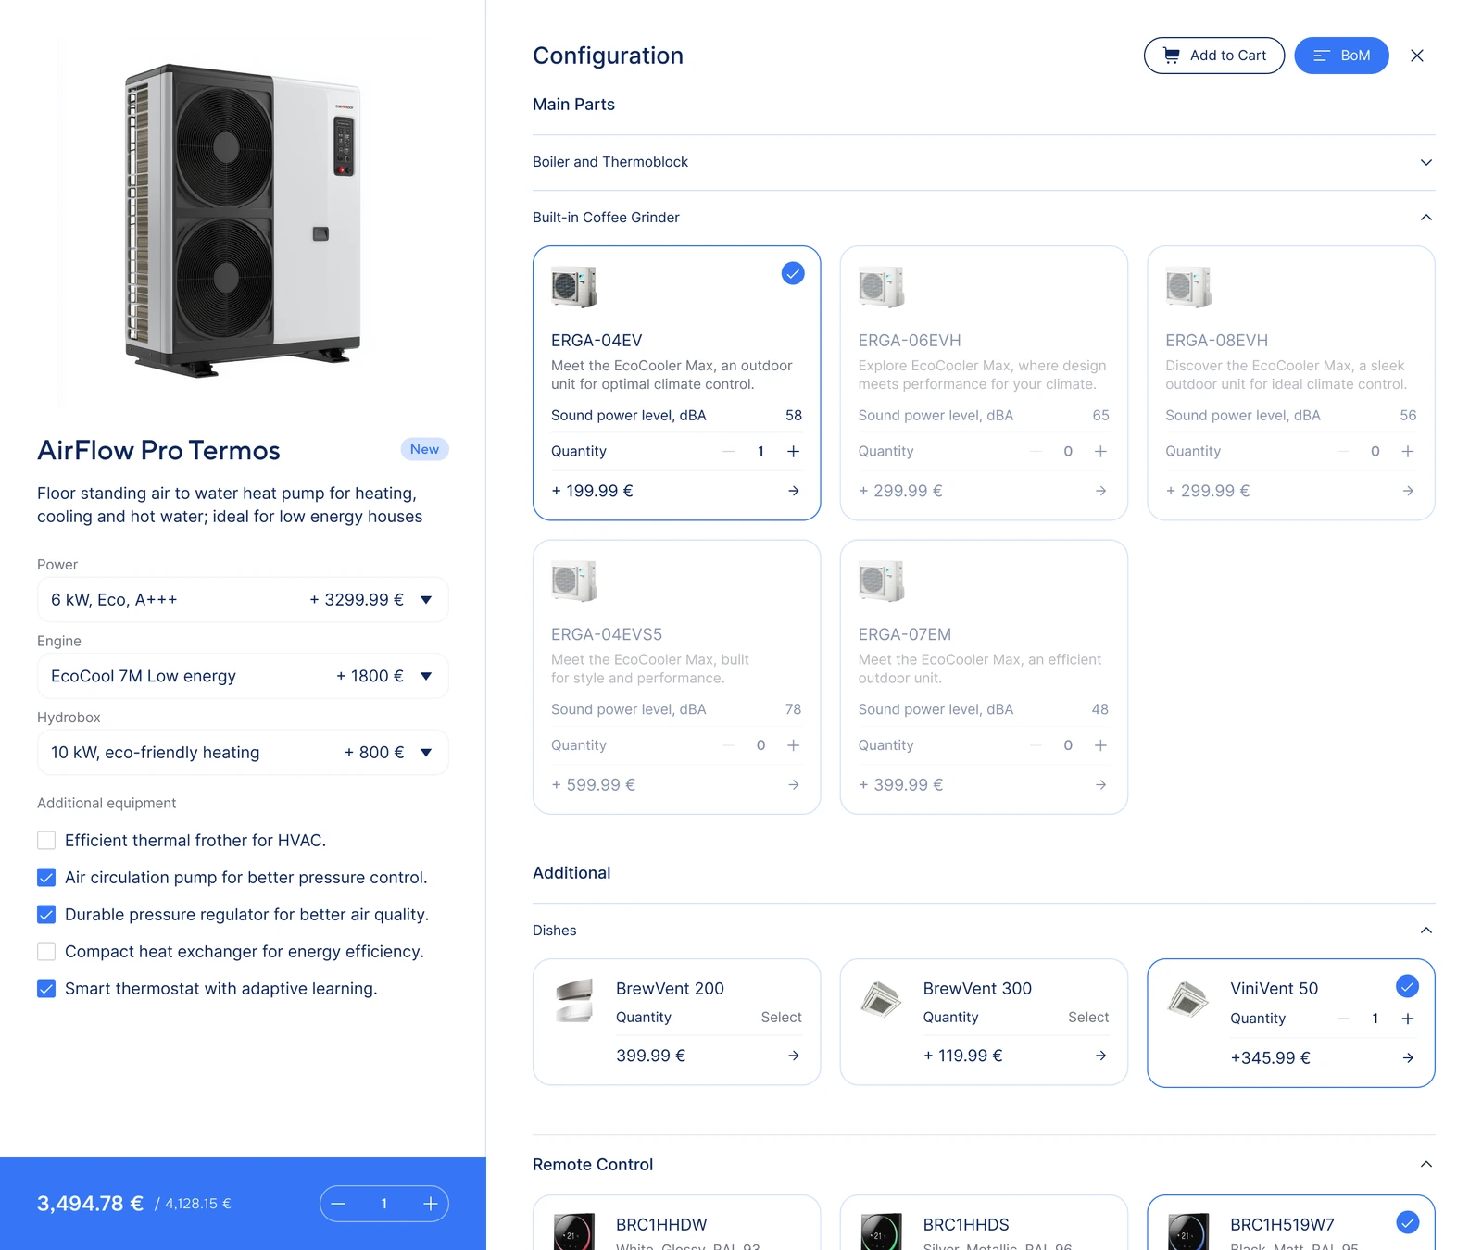
Task: Click the Add to Cart button
Action: [1214, 56]
